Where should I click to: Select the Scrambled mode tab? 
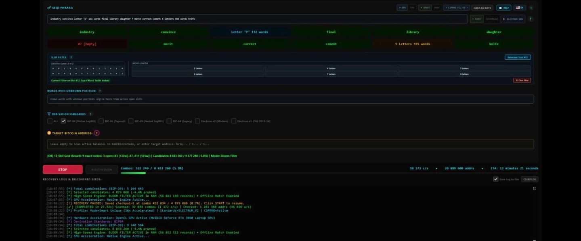[x=492, y=19]
